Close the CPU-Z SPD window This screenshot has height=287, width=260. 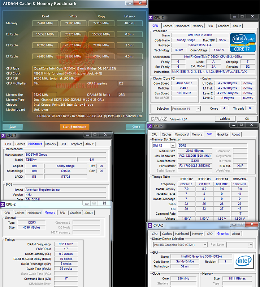pos(252,125)
